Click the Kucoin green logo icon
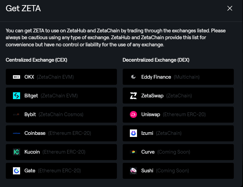This screenshot has width=243, height=187. [16, 152]
